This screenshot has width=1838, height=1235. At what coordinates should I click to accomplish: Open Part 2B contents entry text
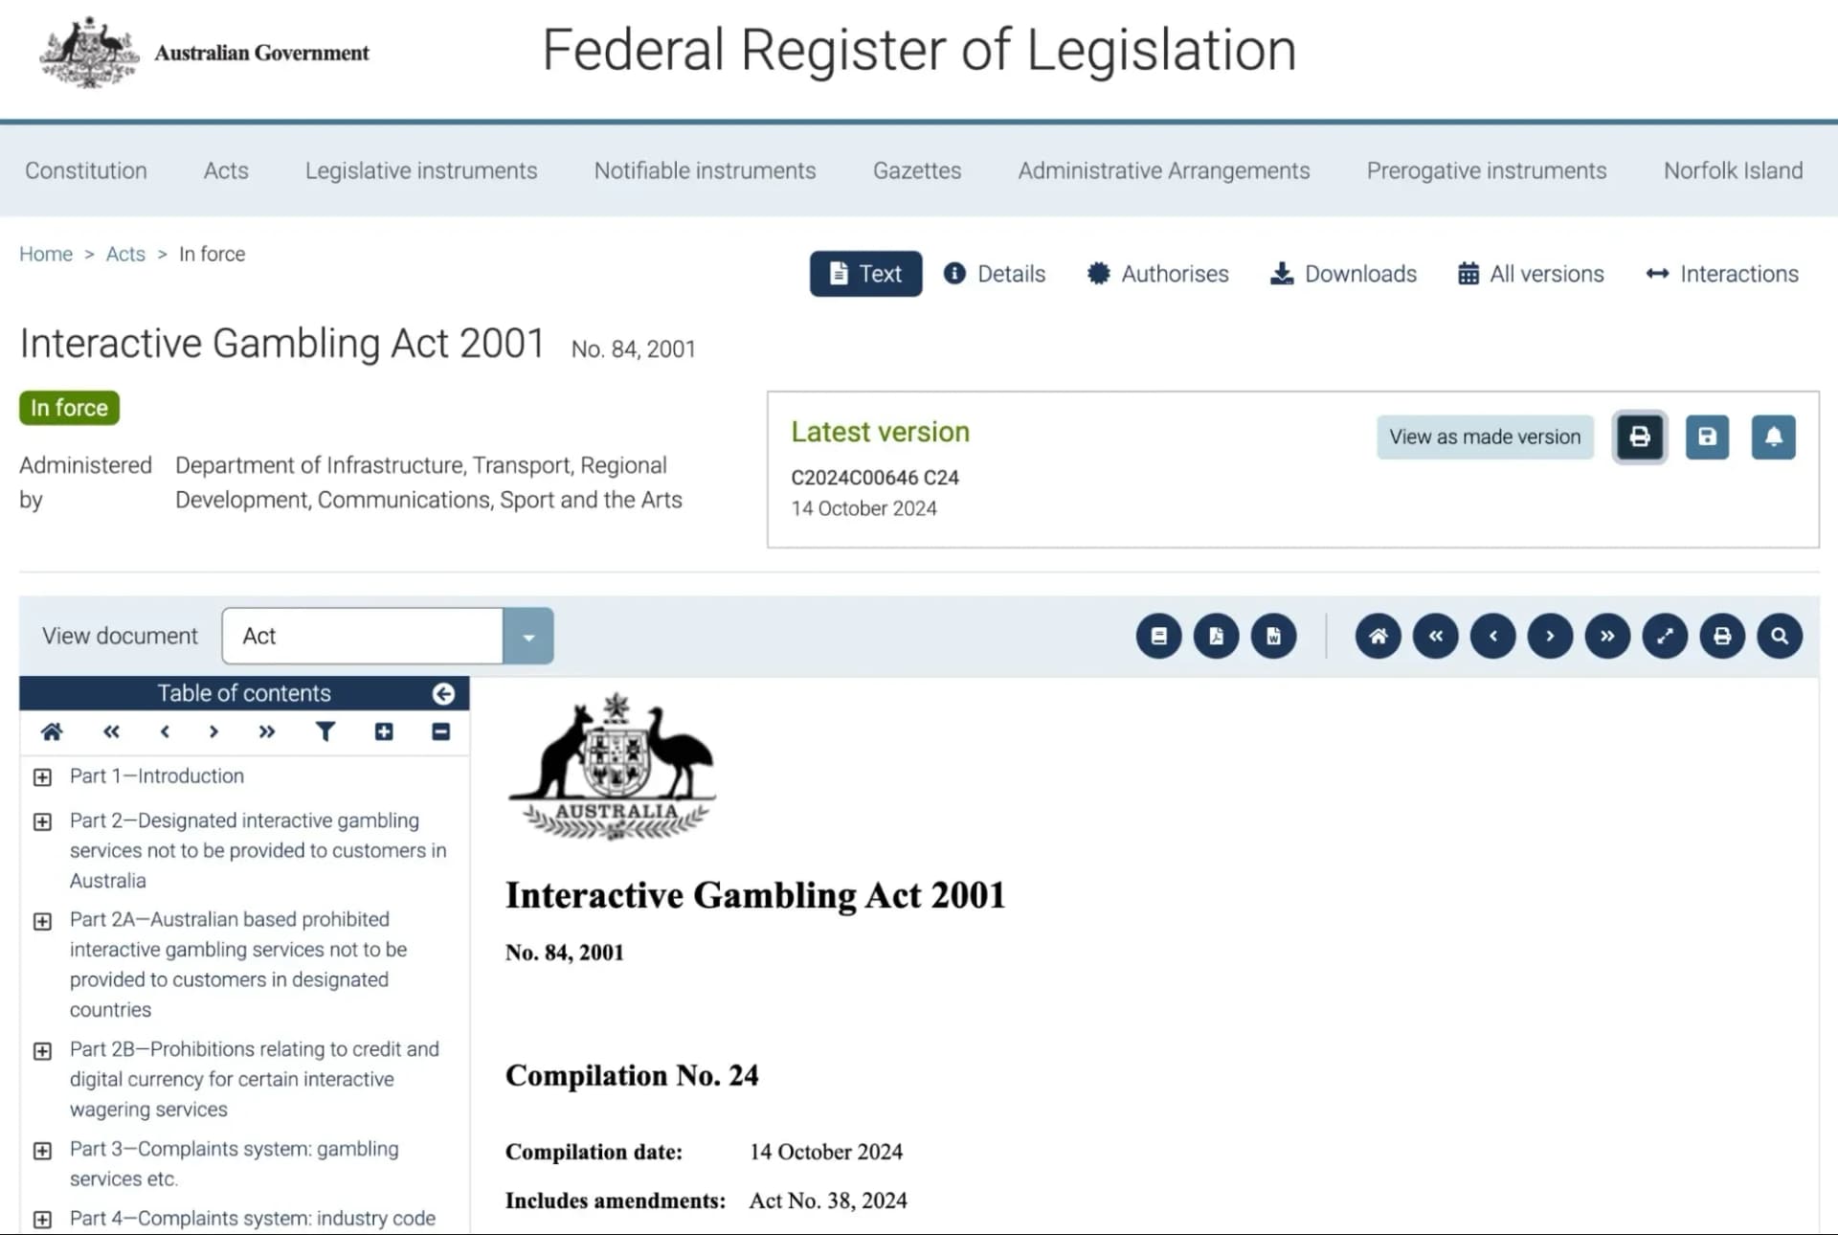click(255, 1079)
